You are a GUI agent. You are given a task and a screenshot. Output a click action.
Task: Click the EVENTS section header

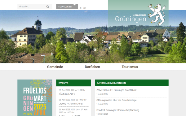(x=73, y=83)
